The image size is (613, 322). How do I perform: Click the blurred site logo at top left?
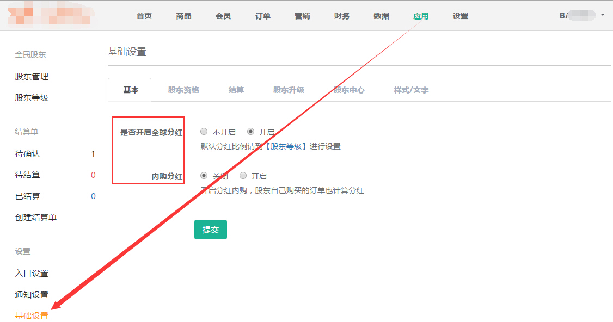pos(49,16)
